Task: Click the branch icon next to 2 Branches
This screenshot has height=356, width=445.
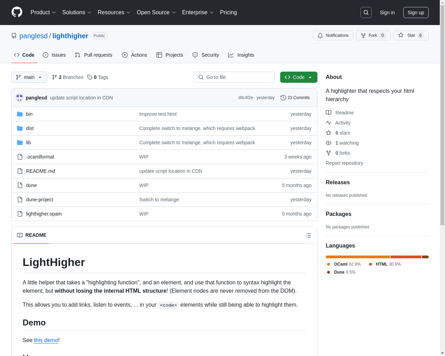Action: (55, 77)
